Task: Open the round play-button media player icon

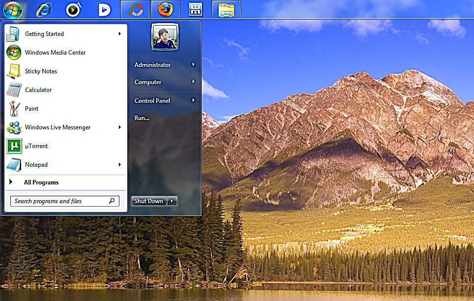Action: [x=73, y=9]
